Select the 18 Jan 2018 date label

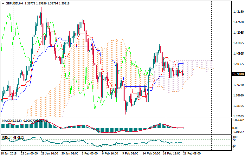point(9,153)
